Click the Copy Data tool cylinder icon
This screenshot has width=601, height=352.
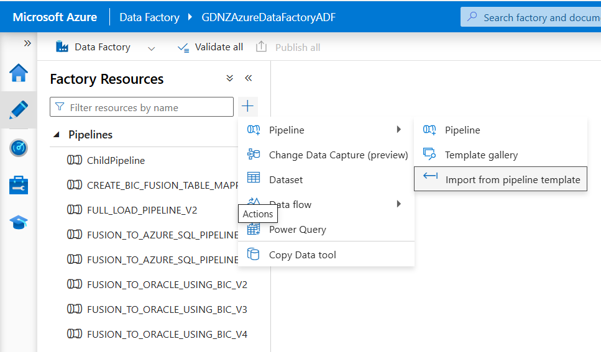click(x=254, y=254)
